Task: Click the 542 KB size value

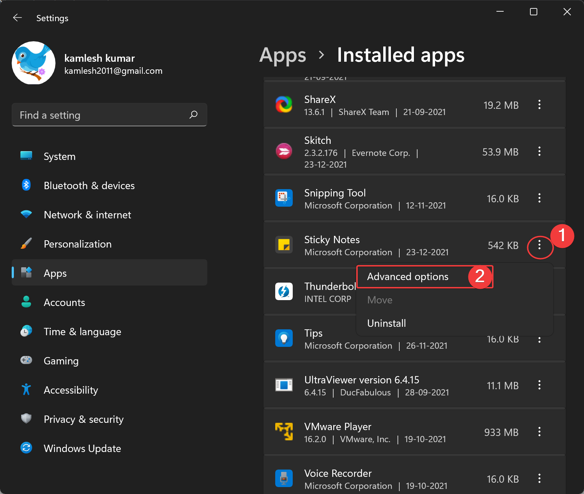Action: coord(503,245)
